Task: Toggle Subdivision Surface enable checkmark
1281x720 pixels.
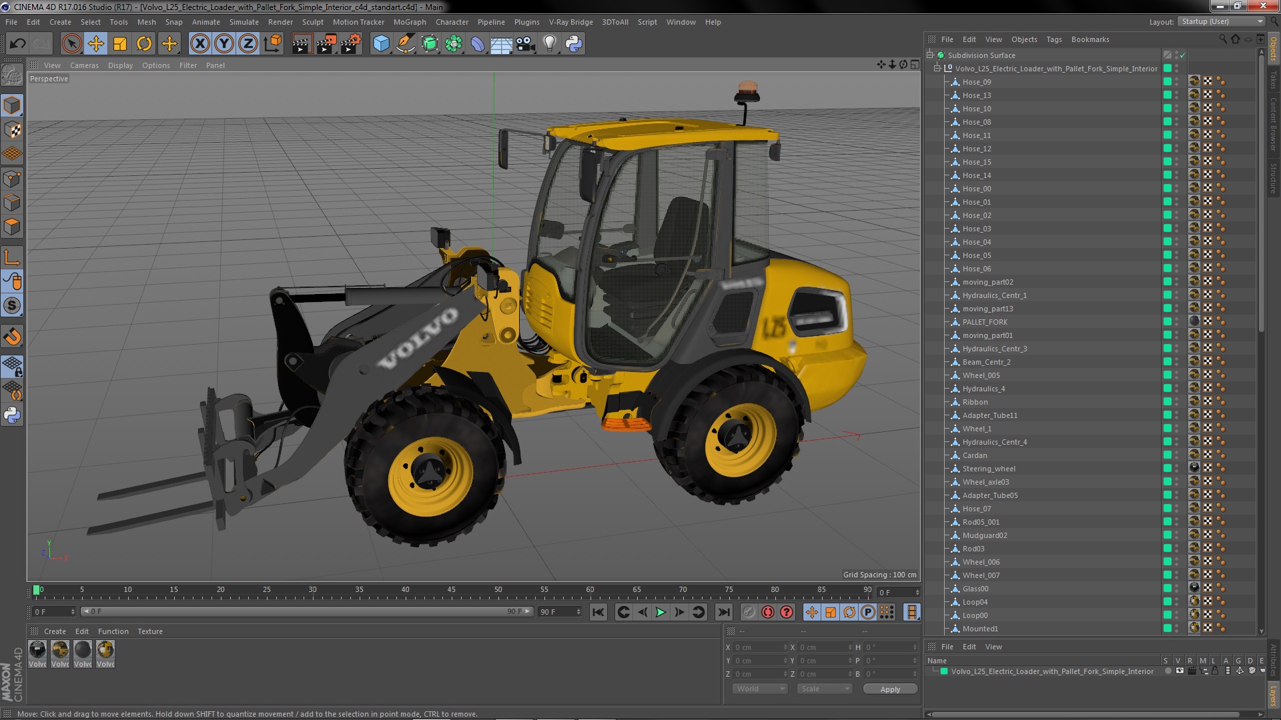Action: [x=1182, y=55]
